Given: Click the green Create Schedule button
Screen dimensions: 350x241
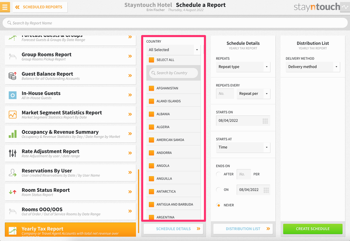Looking at the screenshot, I should [313, 229].
